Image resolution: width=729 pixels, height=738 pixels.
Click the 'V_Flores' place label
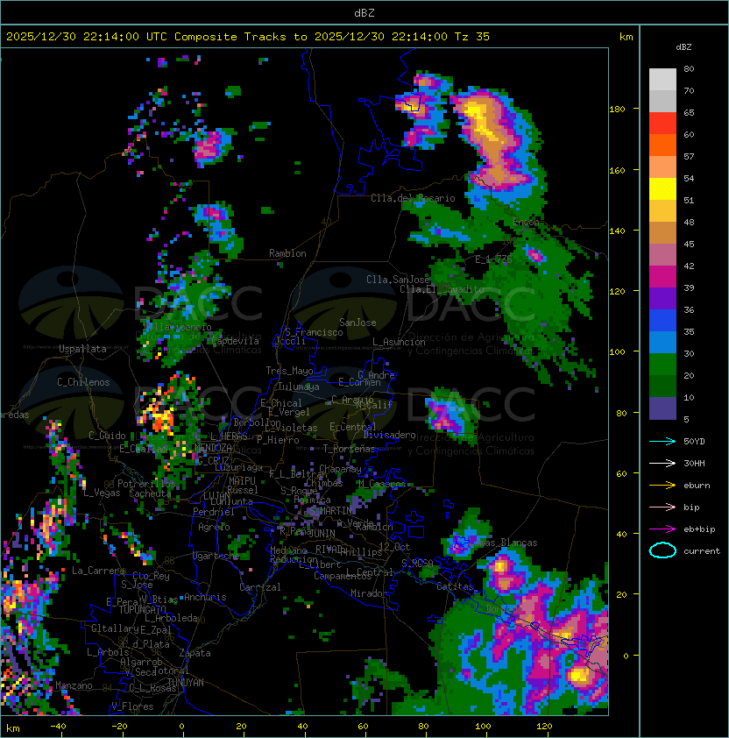coord(132,706)
